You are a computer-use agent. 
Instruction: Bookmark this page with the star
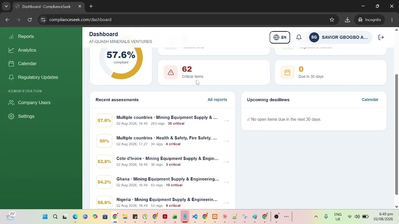coord(332,20)
